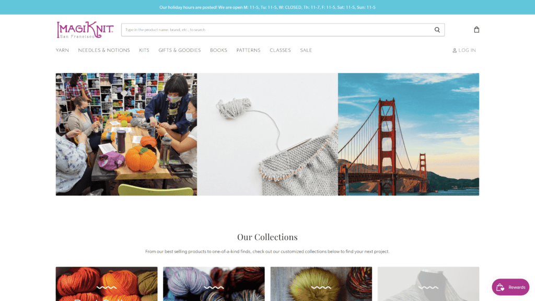
Task: Select the Kits menu item
Action: click(144, 50)
